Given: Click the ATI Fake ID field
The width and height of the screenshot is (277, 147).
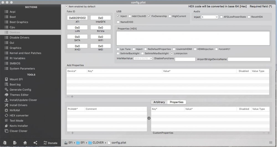Looking at the screenshot, I should 77,18.
